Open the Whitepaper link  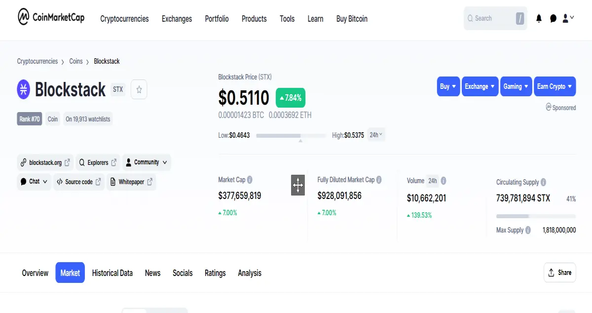(131, 182)
